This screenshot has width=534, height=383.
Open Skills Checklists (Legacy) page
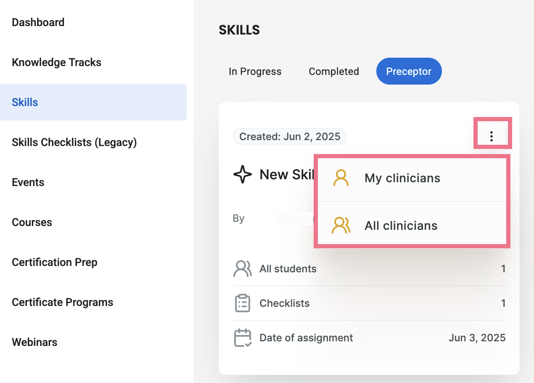(74, 142)
